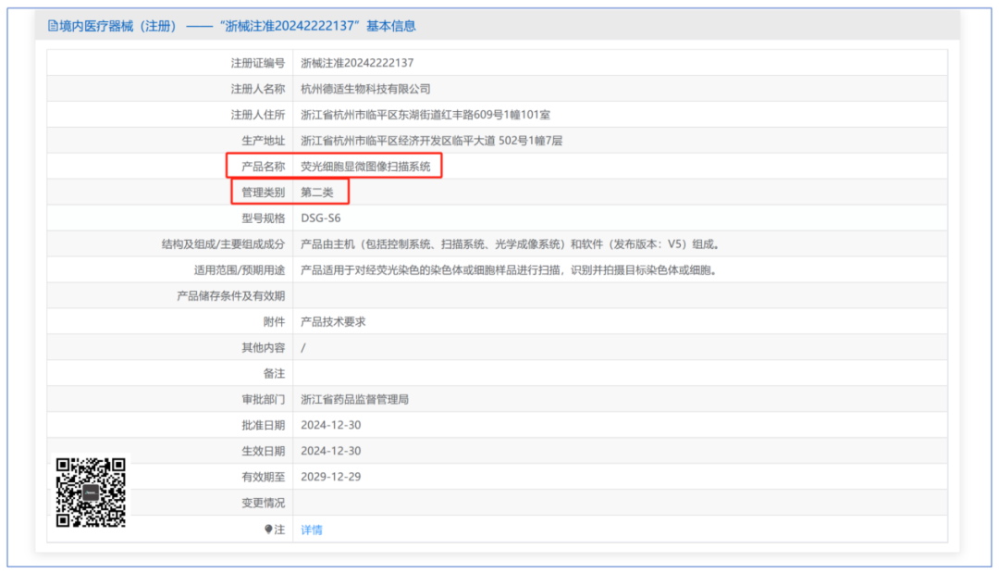Click the expiry date 2029-12-29
The width and height of the screenshot is (999, 573).
(x=330, y=478)
